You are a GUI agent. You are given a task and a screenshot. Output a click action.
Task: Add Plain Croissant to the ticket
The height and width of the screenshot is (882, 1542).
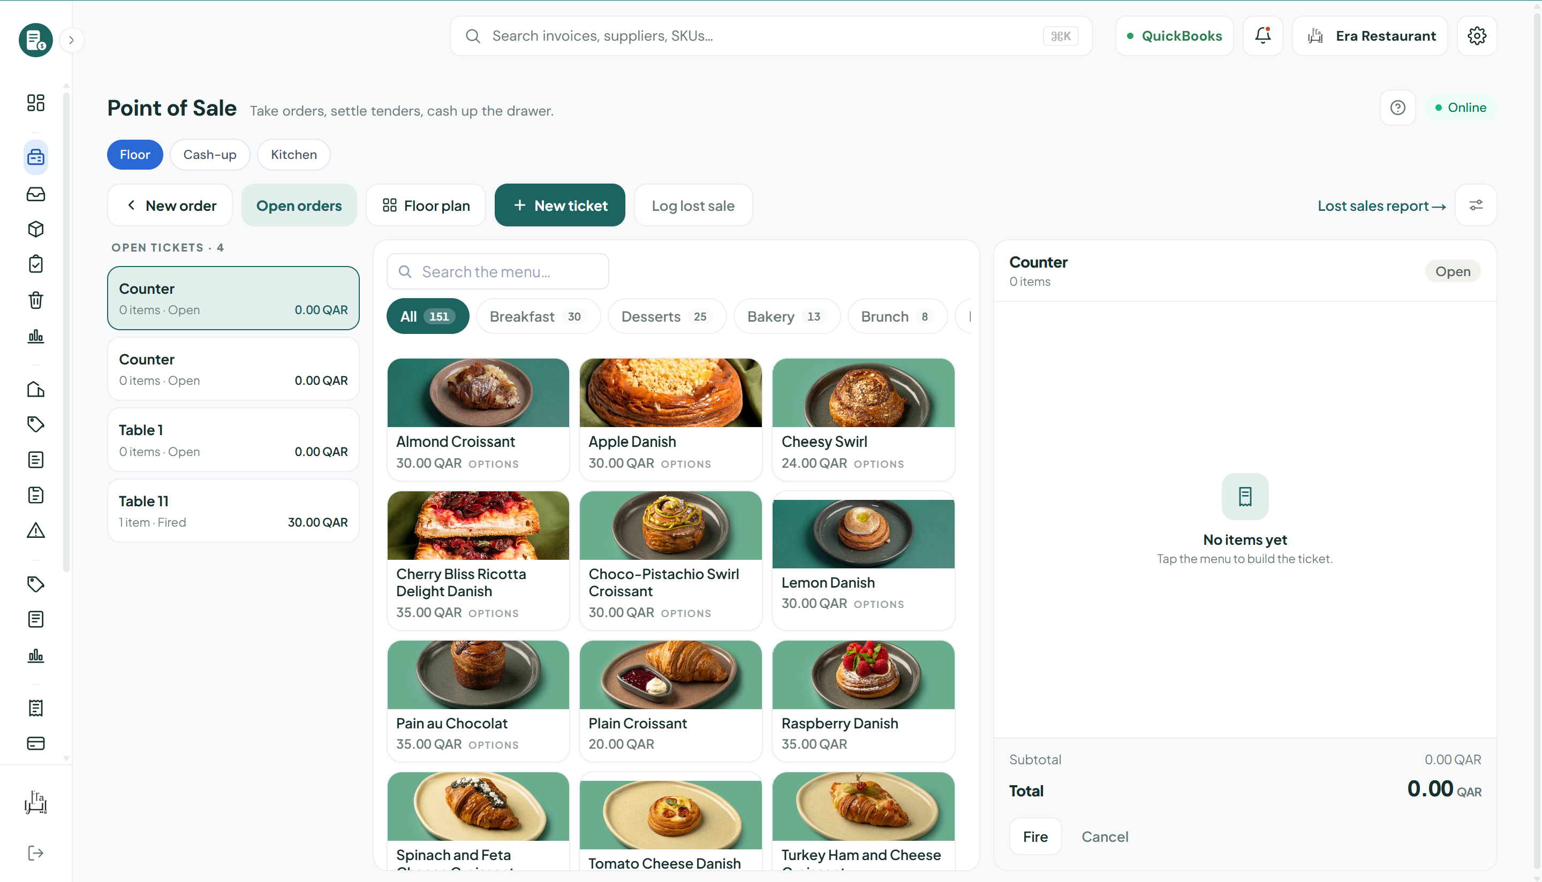pyautogui.click(x=671, y=701)
